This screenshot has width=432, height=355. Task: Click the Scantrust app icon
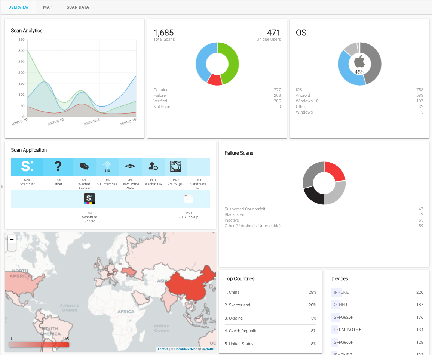click(27, 167)
